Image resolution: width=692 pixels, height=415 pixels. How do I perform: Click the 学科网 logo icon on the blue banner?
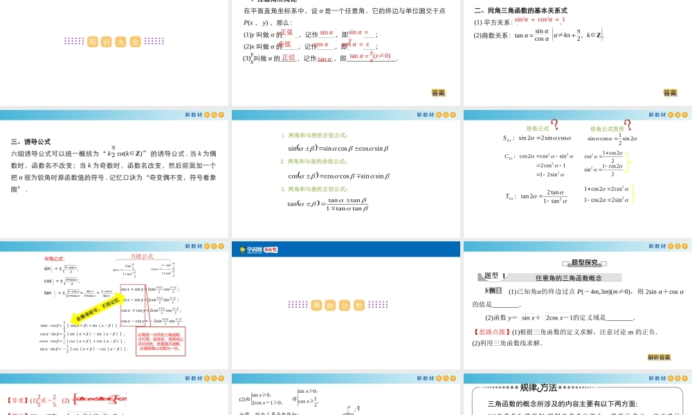click(242, 250)
